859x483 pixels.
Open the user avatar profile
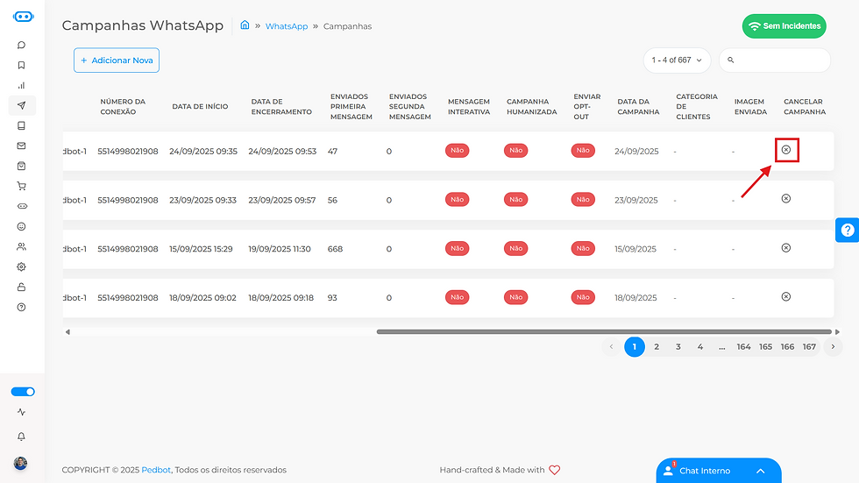[x=20, y=464]
